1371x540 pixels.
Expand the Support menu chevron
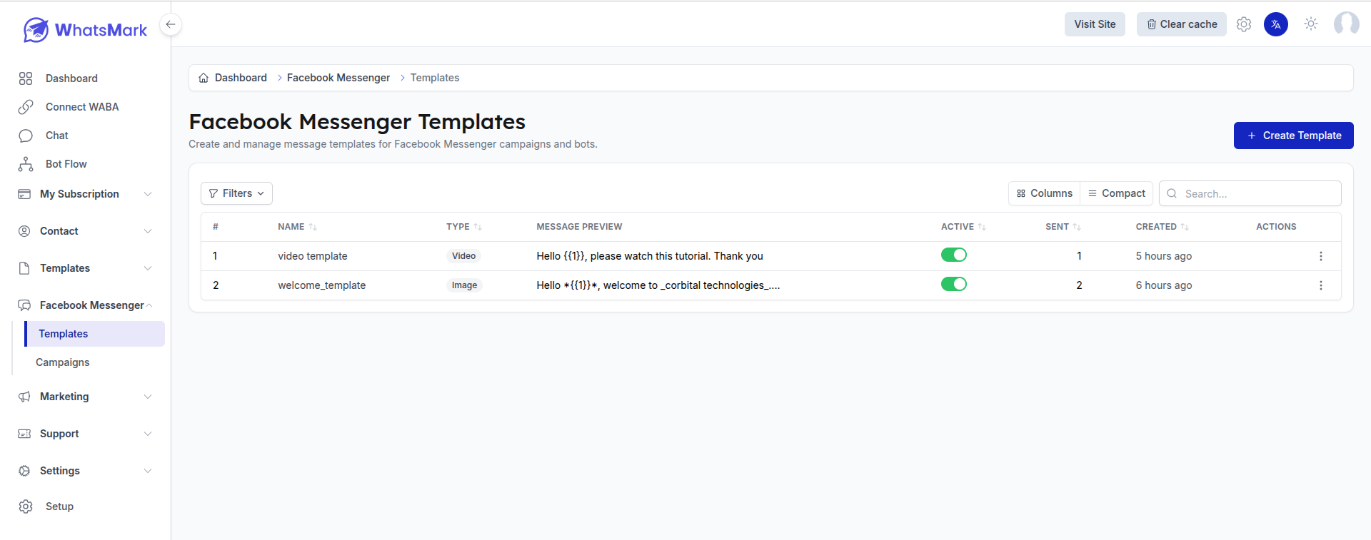[148, 434]
